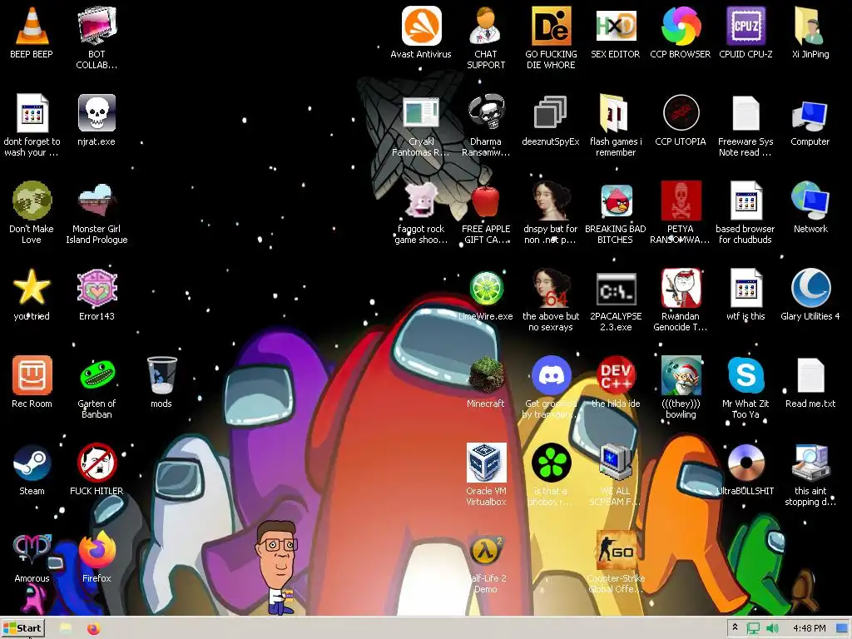Open Monster Girl Island Prologue icon

coord(97,201)
